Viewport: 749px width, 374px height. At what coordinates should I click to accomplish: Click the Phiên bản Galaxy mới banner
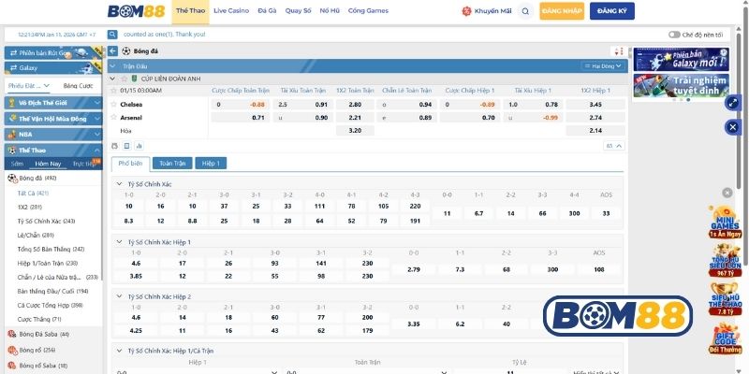(x=682, y=59)
